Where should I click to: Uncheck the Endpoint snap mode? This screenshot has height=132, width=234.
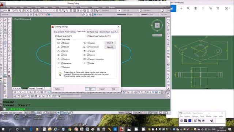click(62, 43)
